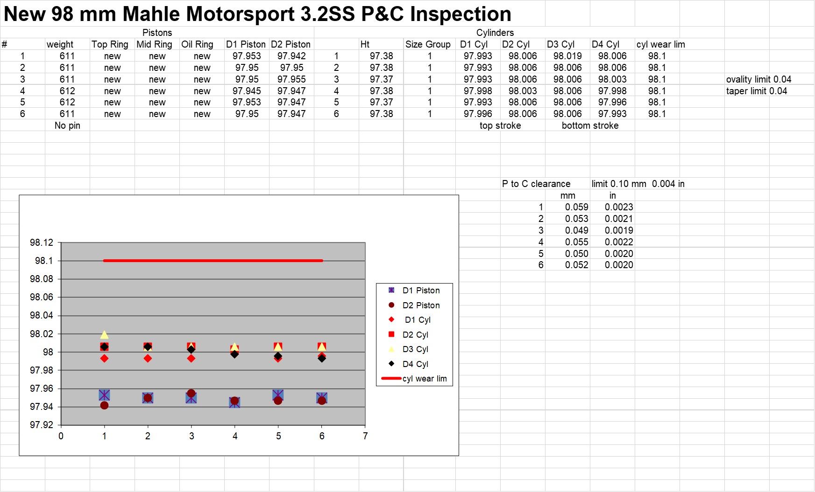Screen dimensions: 815x492
Task: Select the 'ovality limit 0.04' cell
Action: tap(758, 79)
